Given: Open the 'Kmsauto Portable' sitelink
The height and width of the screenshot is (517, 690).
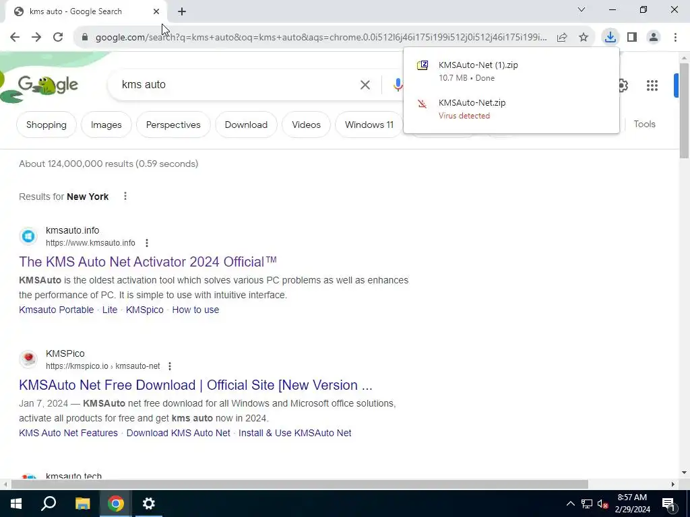Looking at the screenshot, I should click(57, 310).
